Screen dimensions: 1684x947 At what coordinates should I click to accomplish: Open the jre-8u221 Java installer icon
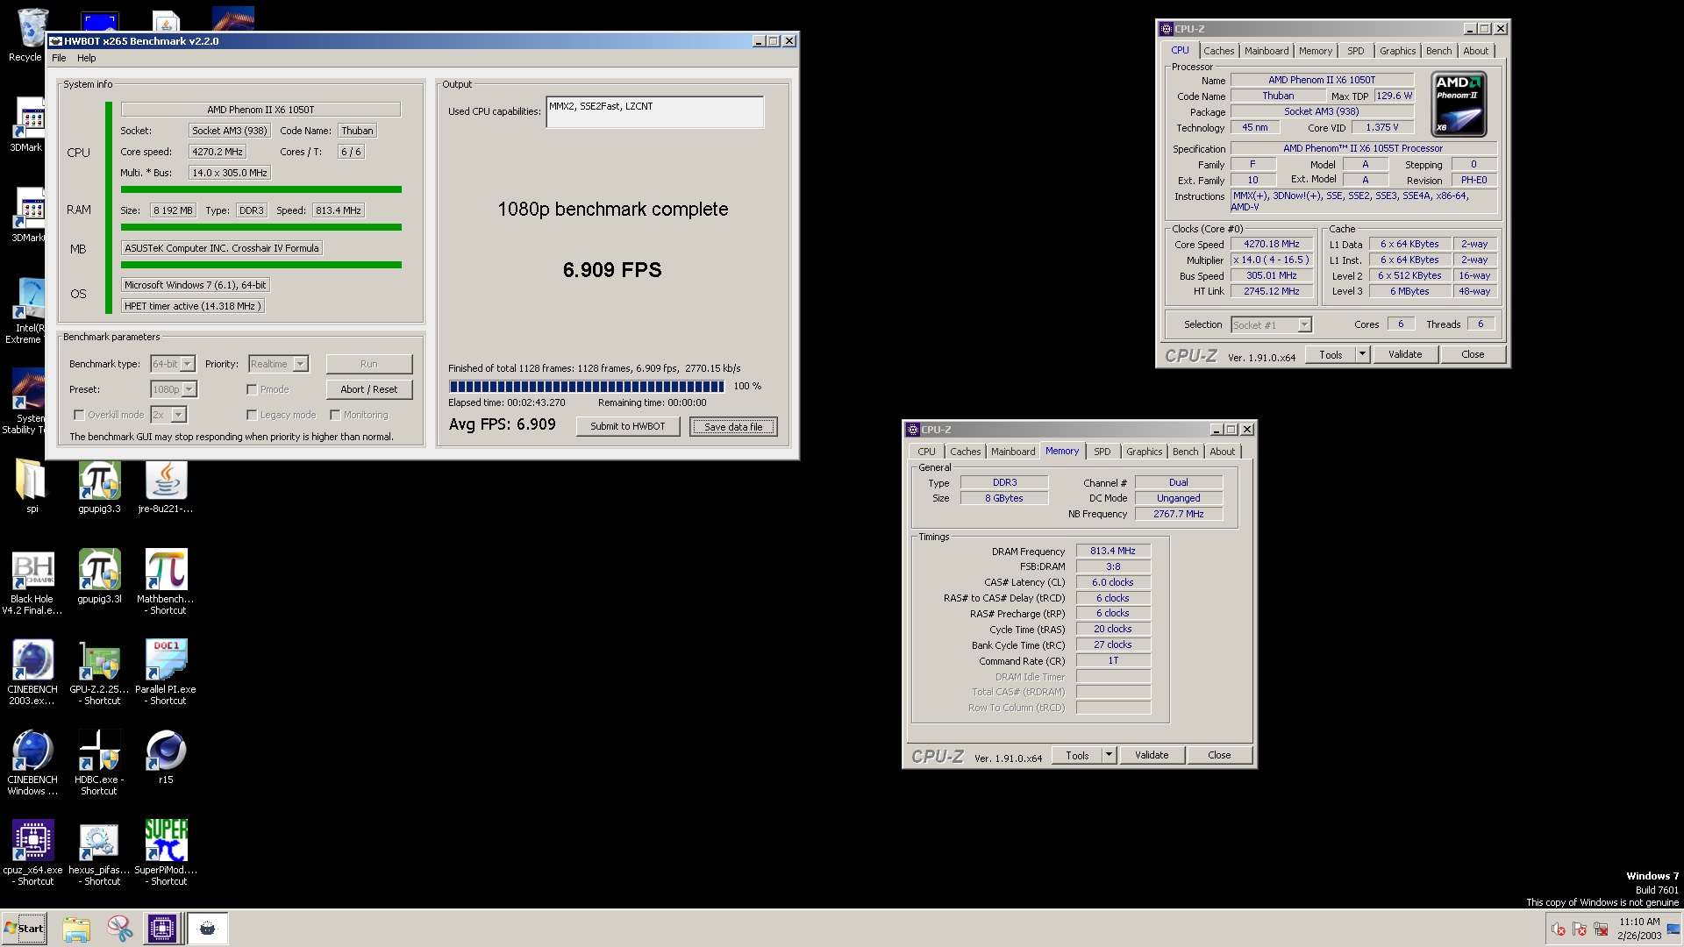(166, 487)
